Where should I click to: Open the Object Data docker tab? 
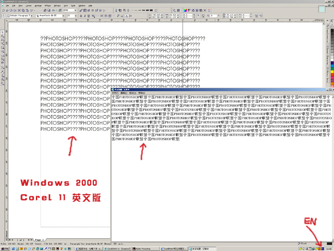point(327,74)
